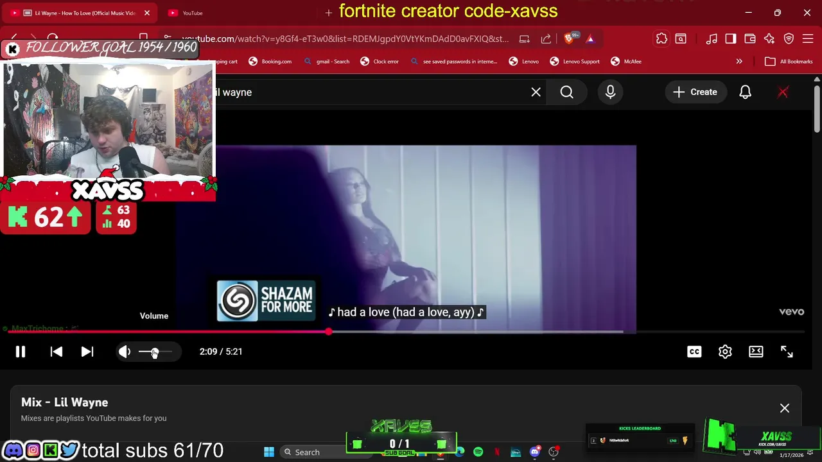
Task: Open Discord from the taskbar
Action: (534, 452)
